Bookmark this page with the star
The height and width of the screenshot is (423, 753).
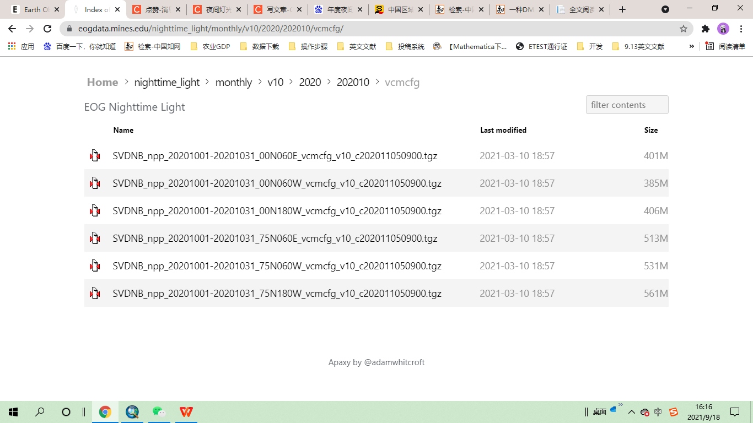click(684, 29)
